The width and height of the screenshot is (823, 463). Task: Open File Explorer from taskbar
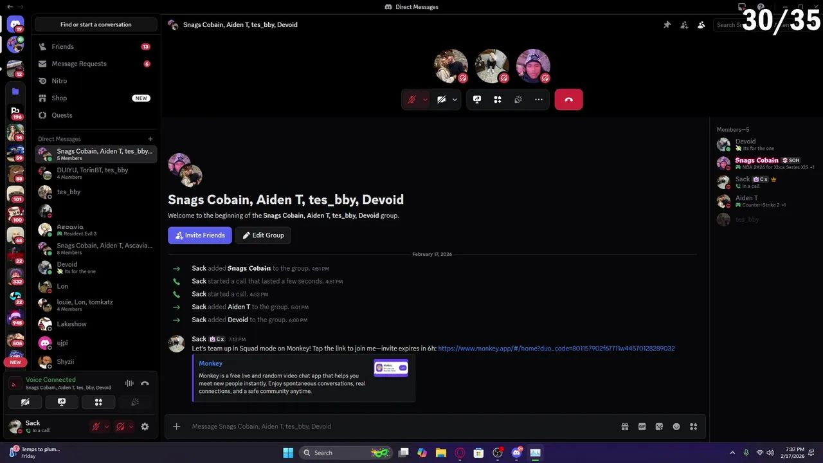pyautogui.click(x=441, y=453)
